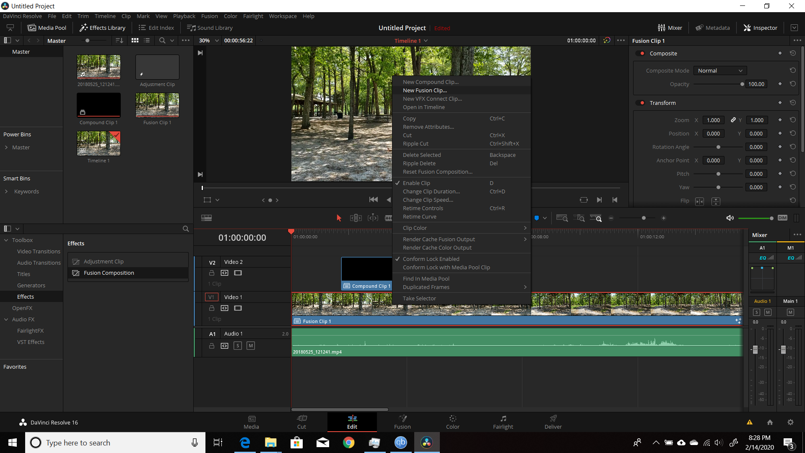This screenshot has width=805, height=453.
Task: Click the Flip horizontal icon
Action: click(x=700, y=201)
